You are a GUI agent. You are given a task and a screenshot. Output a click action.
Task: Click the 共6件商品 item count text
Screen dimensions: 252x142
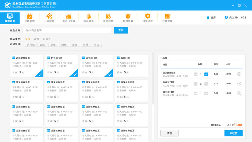[x=216, y=125]
